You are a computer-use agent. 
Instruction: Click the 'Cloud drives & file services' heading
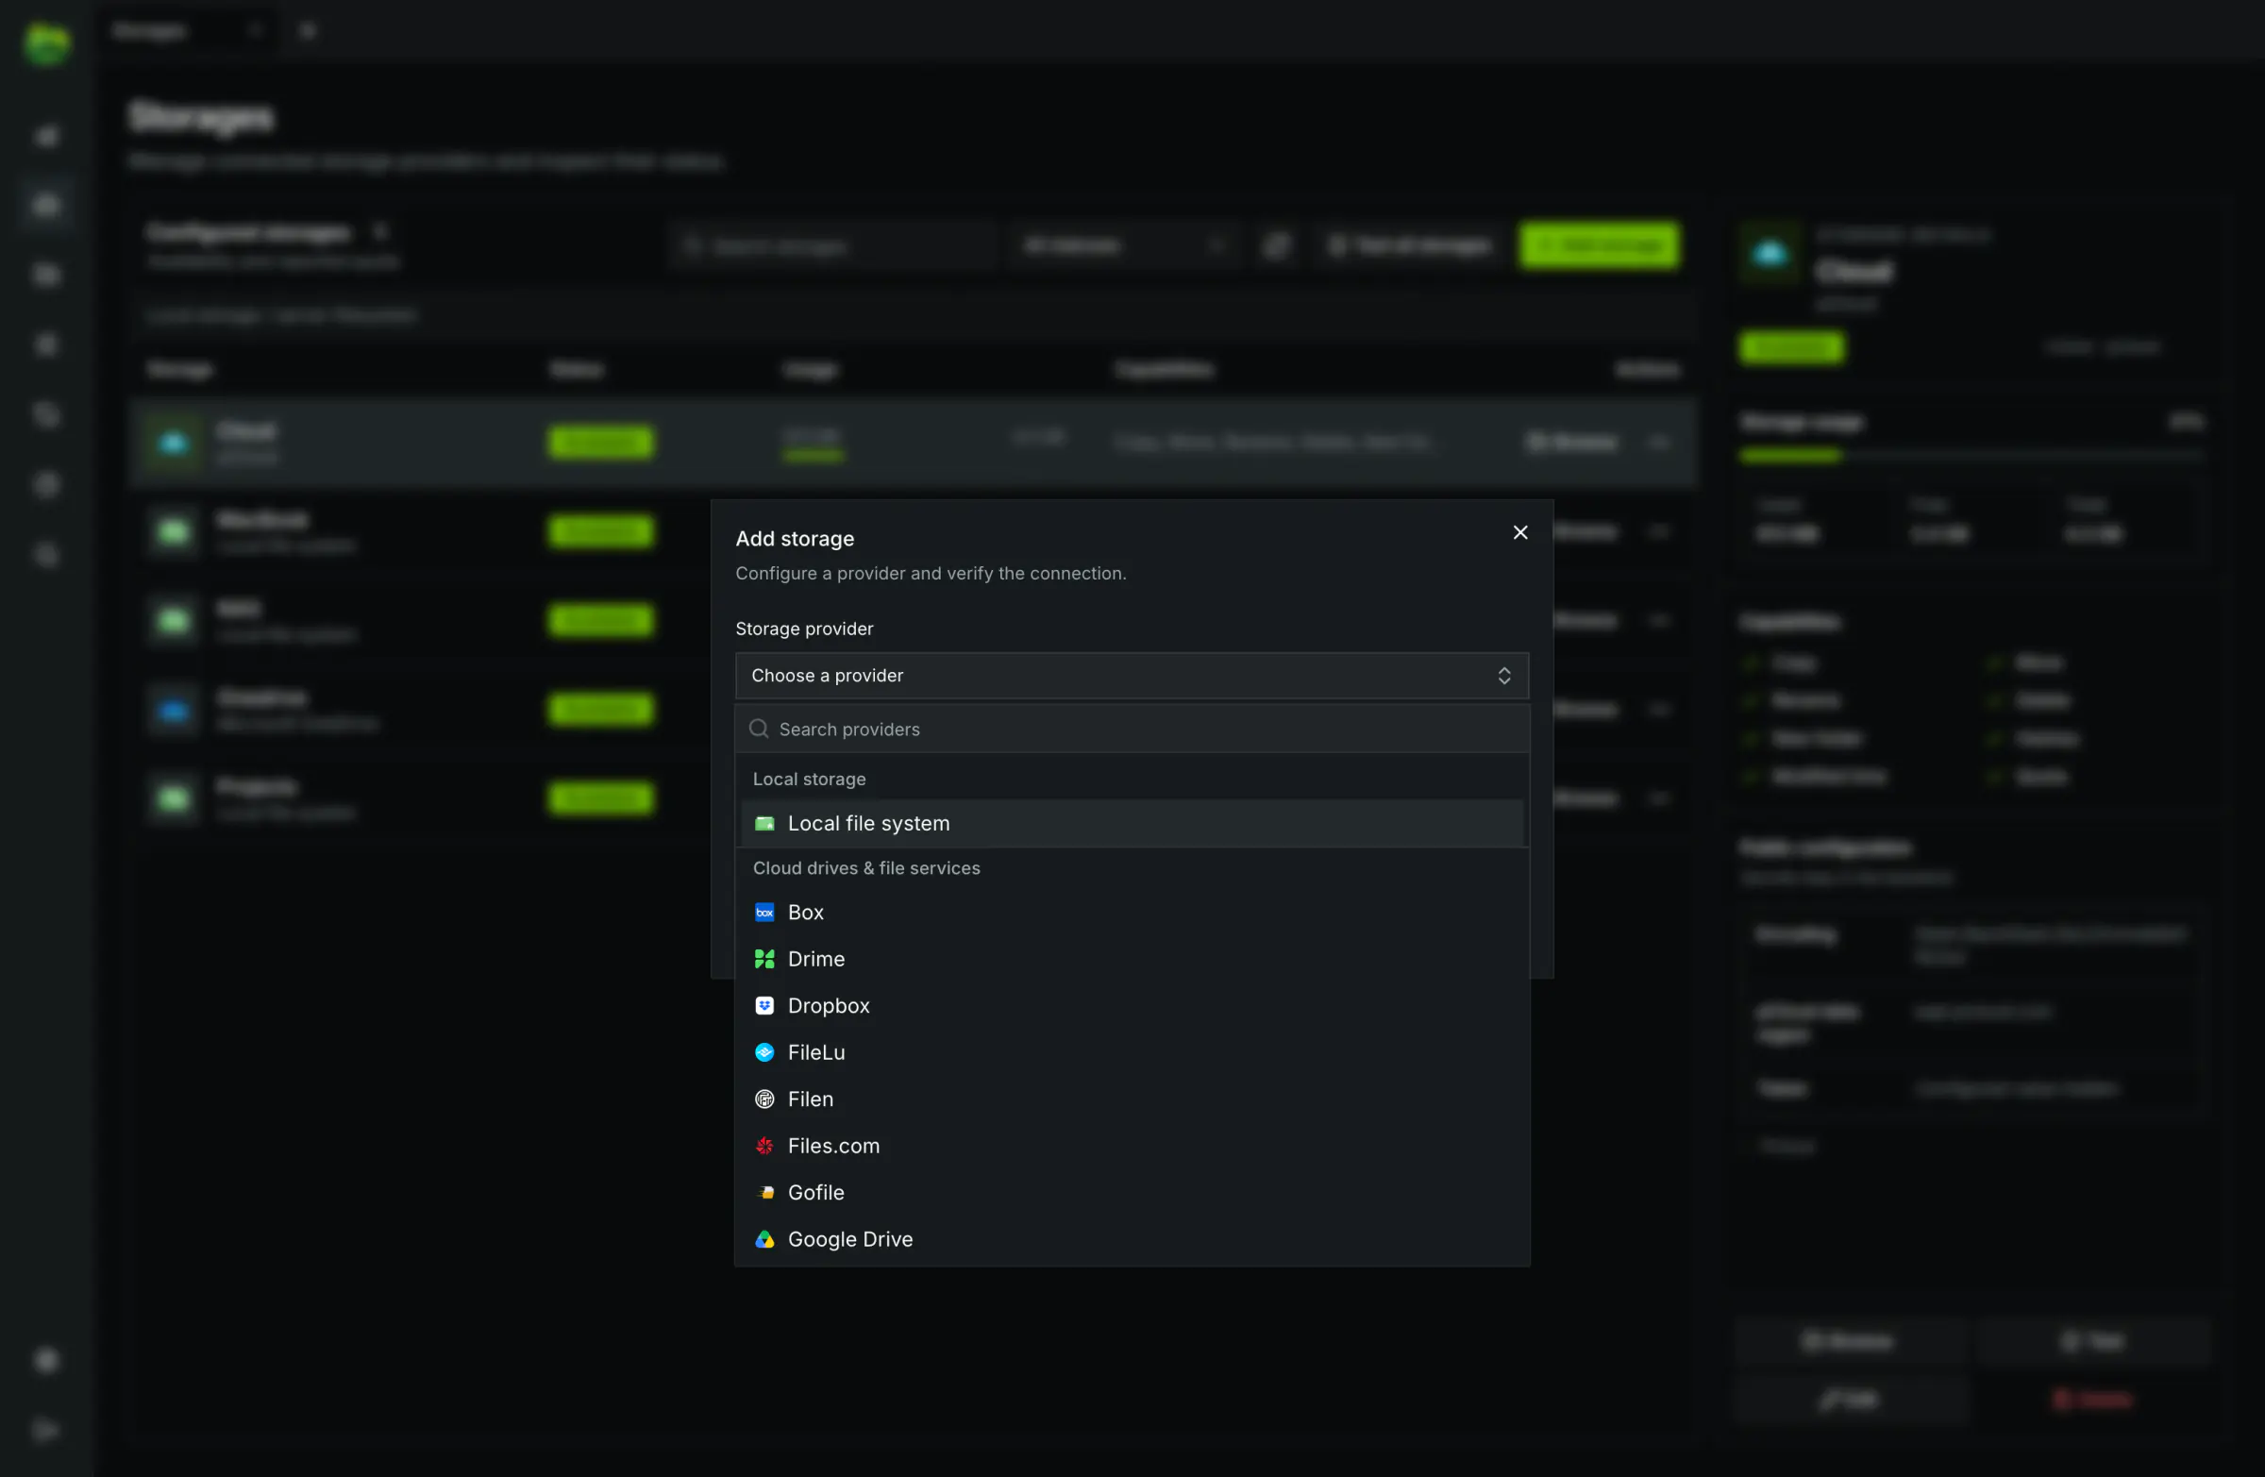(866, 868)
